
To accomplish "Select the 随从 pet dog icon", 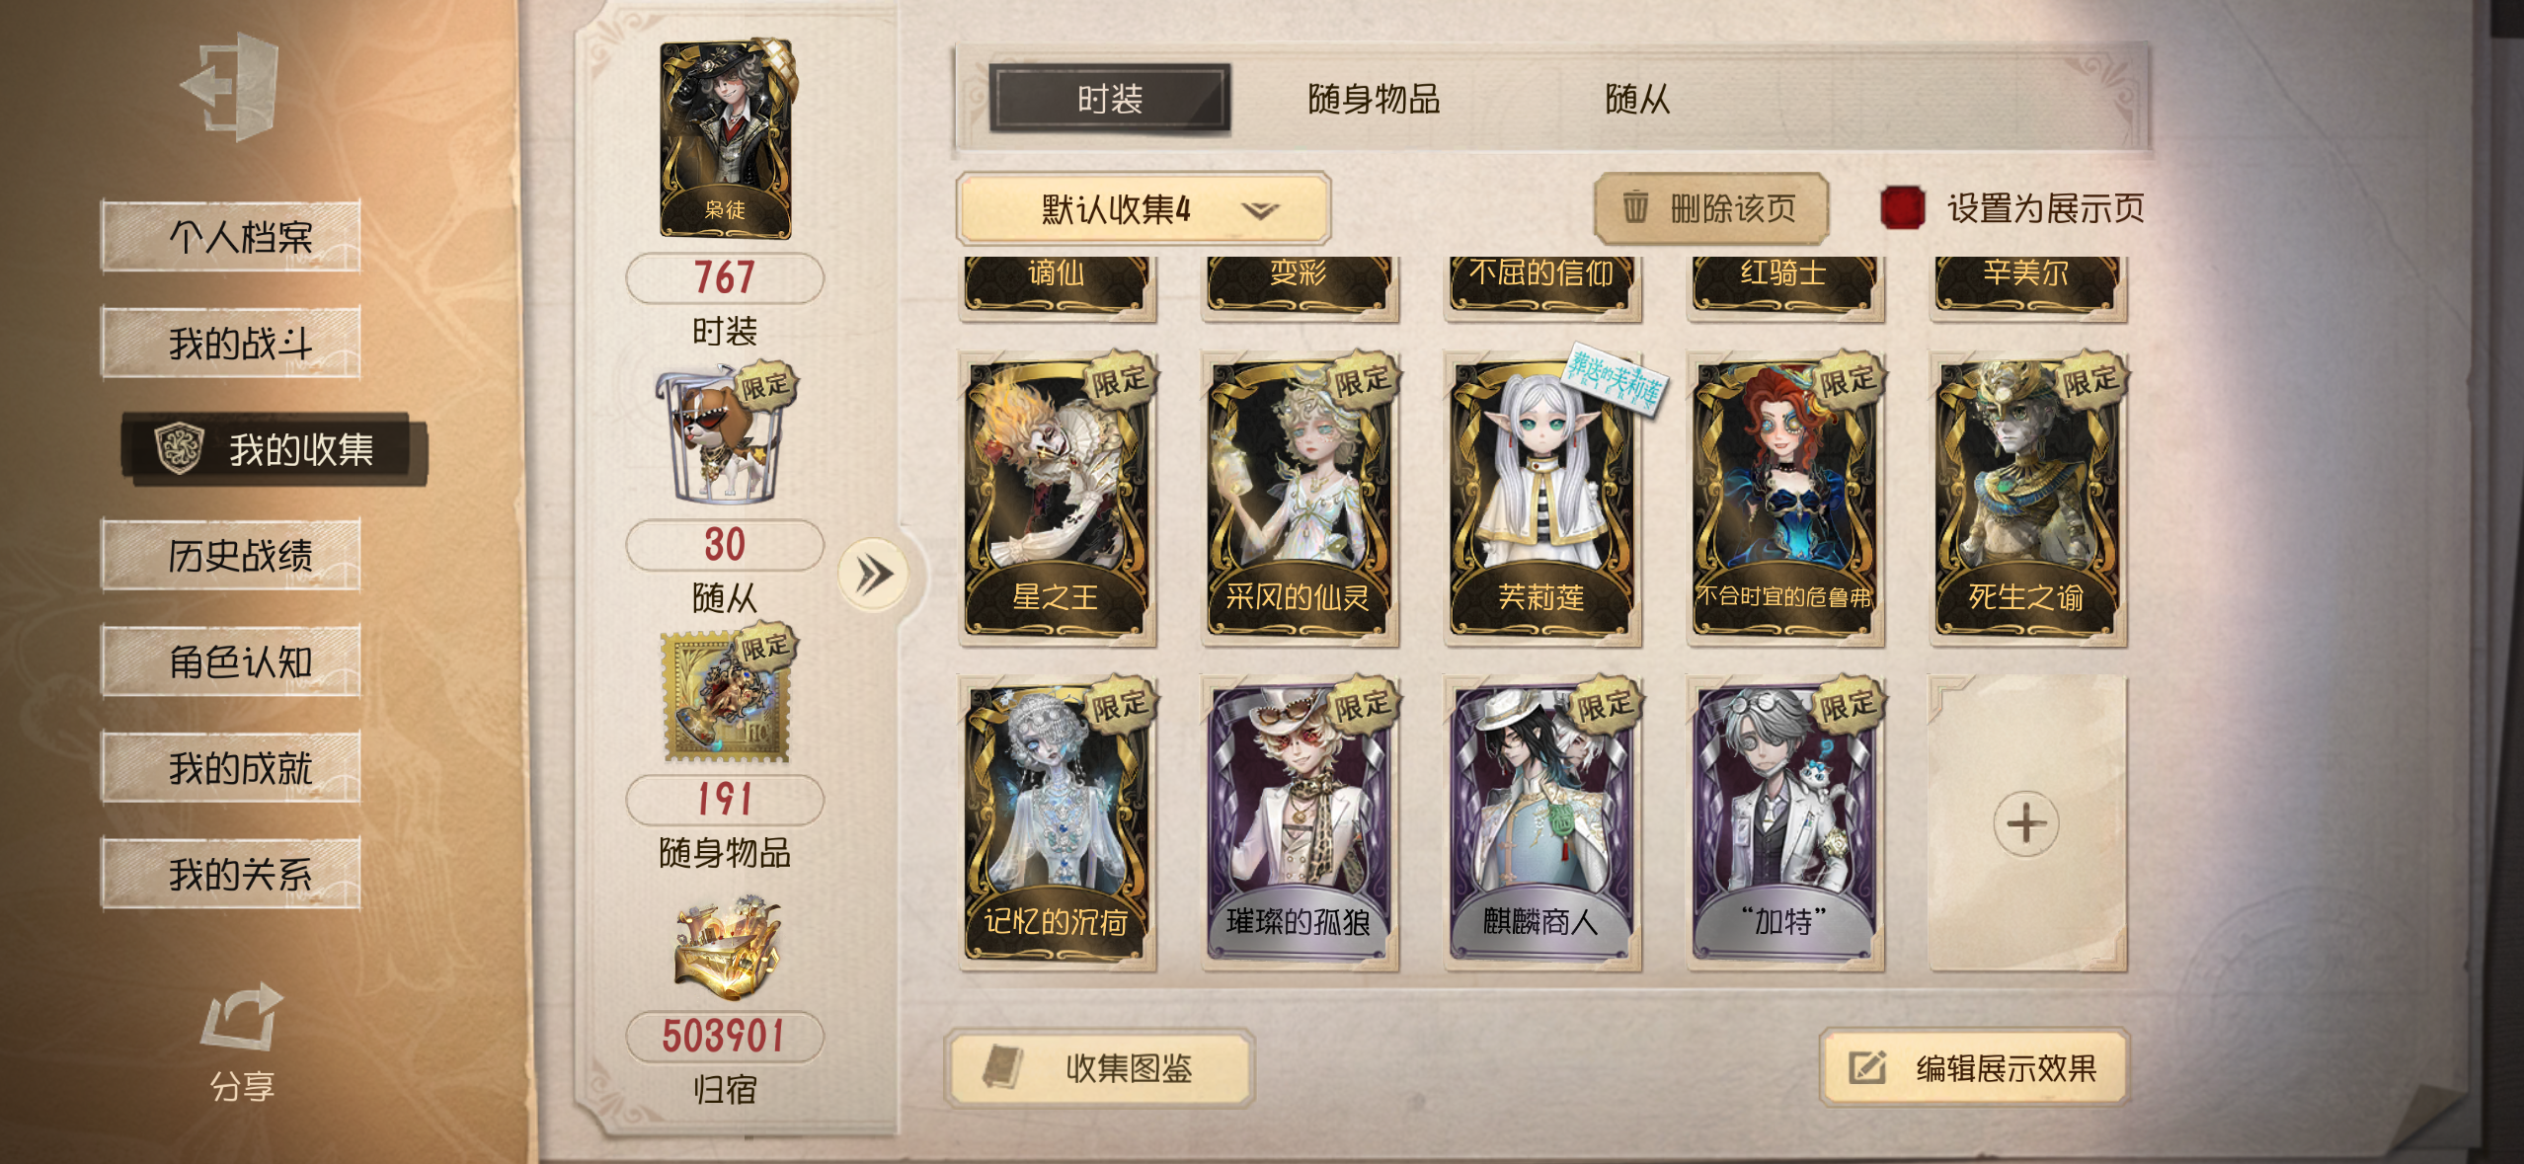I will (726, 435).
